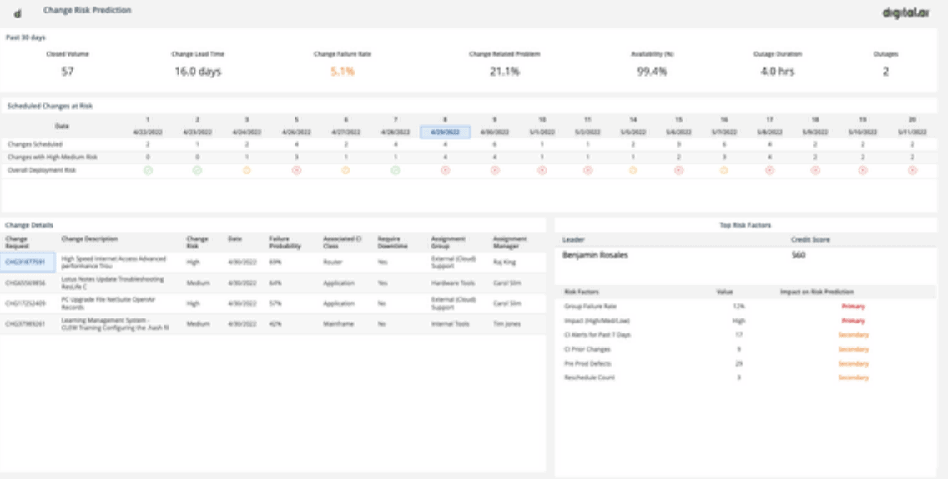Viewport: 952px width, 485px height.
Task: Click the 'Learning Management System' description
Action: [x=115, y=323]
